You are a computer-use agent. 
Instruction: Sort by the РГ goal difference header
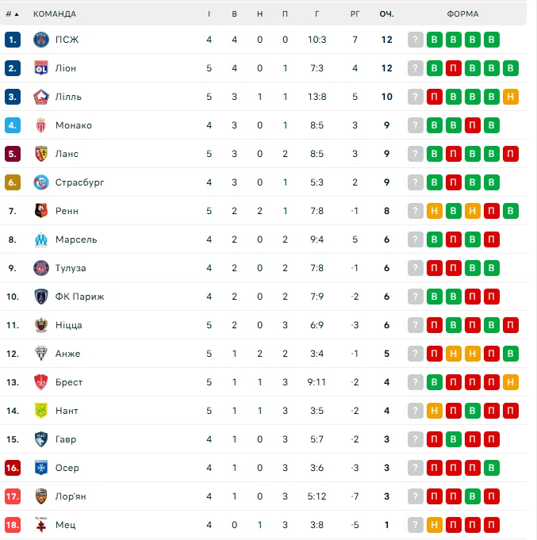355,14
